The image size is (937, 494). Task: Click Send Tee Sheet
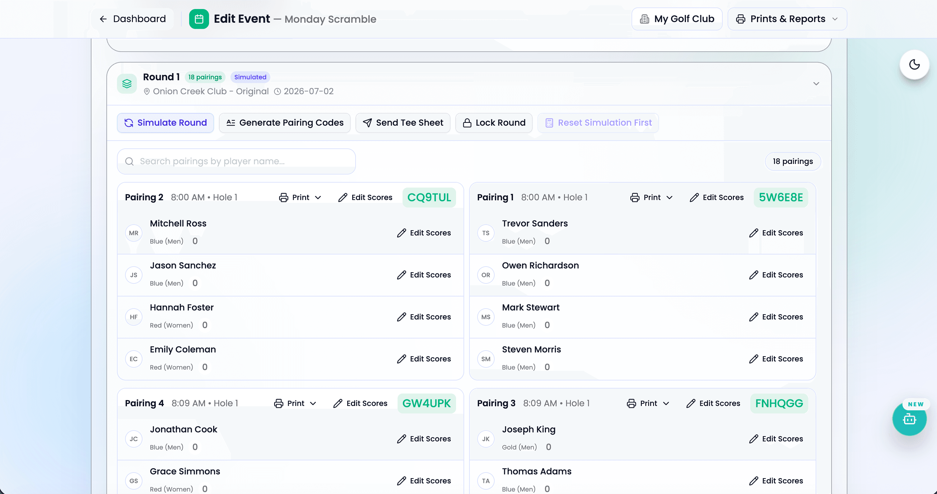(403, 123)
